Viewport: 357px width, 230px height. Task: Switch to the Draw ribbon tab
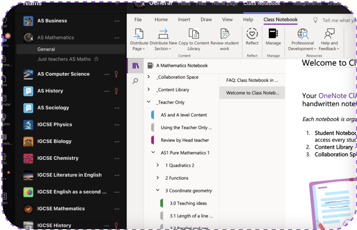pos(206,20)
